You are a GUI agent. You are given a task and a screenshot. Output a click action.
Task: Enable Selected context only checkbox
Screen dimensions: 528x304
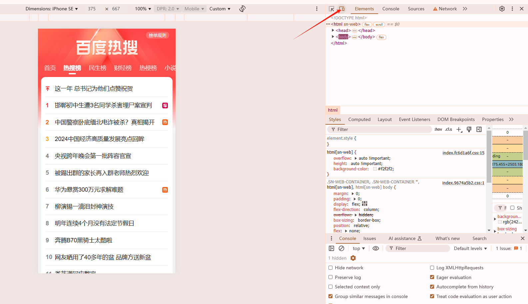330,287
